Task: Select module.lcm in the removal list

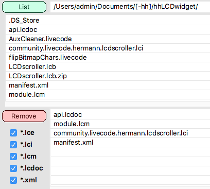Action: point(130,124)
